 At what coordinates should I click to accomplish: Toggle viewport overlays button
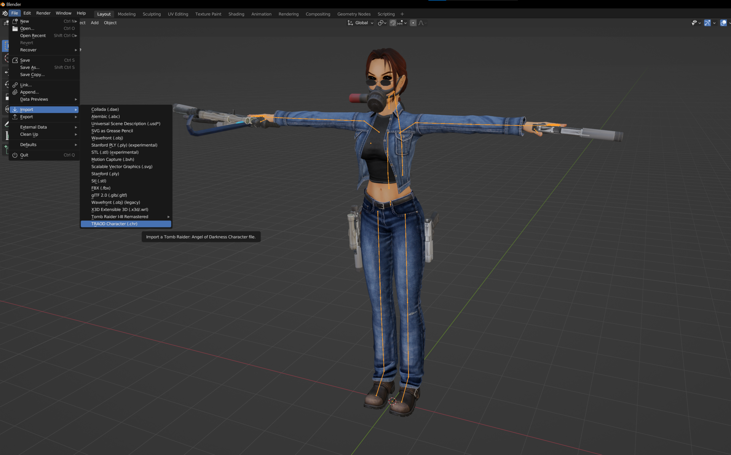click(723, 23)
